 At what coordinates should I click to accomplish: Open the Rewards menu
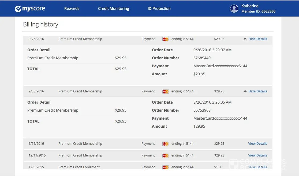tap(72, 9)
